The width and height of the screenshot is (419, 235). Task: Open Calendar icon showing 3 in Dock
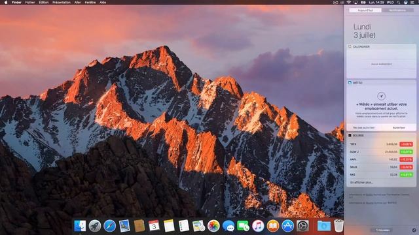pyautogui.click(x=154, y=226)
